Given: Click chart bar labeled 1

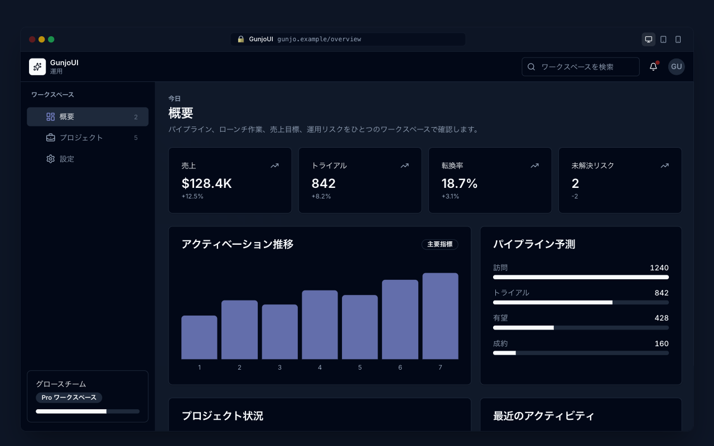Looking at the screenshot, I should pos(199,337).
